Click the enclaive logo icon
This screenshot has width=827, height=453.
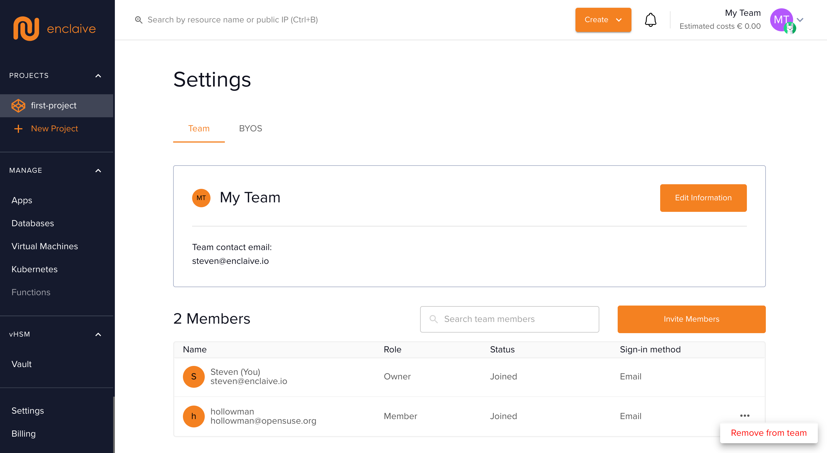coord(26,28)
